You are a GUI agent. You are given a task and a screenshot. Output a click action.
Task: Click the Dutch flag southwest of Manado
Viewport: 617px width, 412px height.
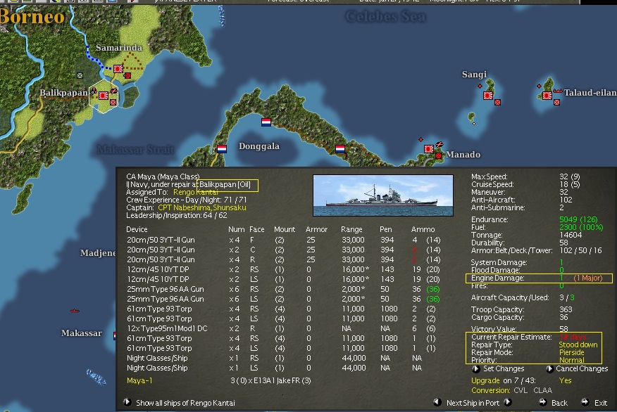(x=340, y=149)
